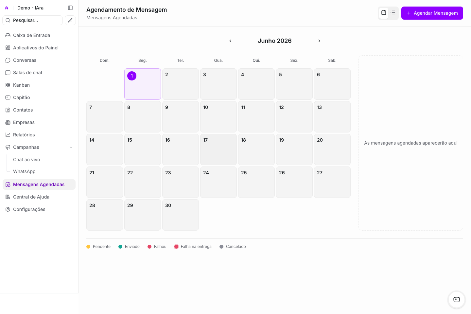Open Central de Ajuda

(39, 197)
